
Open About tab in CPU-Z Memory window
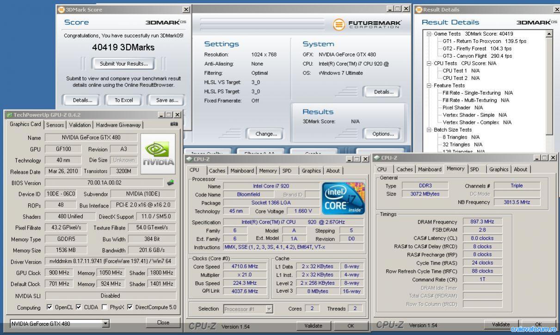521,169
